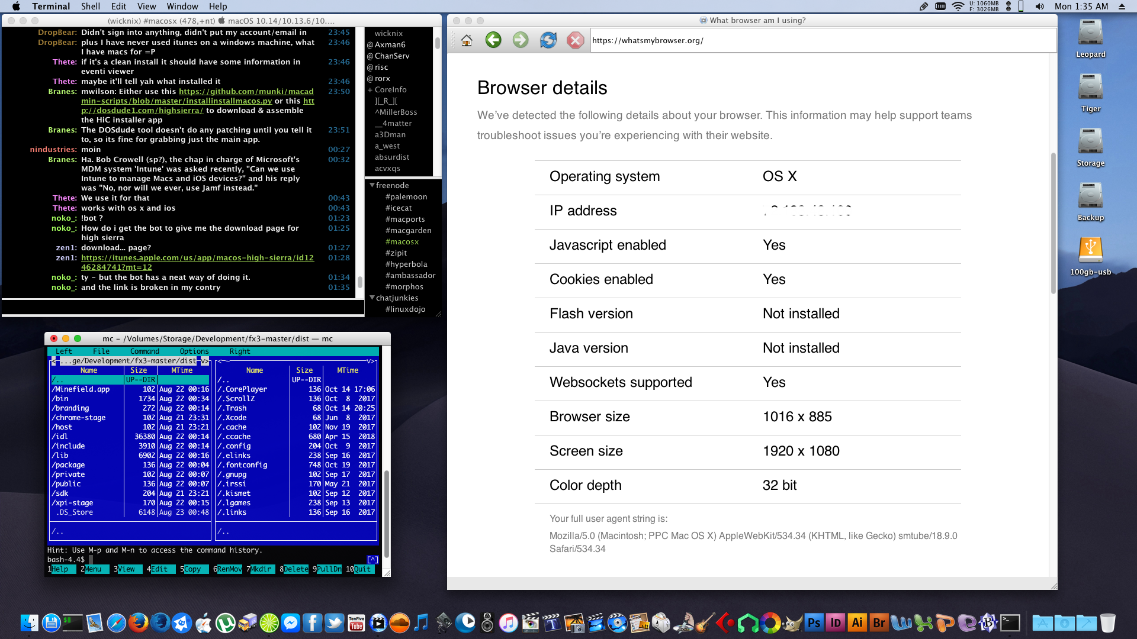Open BBEdit from the dock
Viewport: 1137px width, 639px height.
pyautogui.click(x=988, y=622)
